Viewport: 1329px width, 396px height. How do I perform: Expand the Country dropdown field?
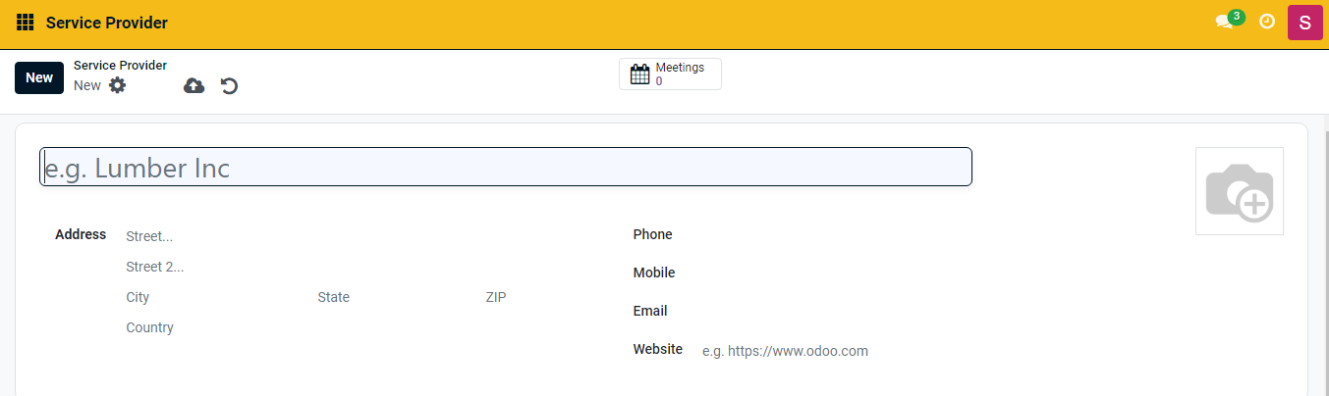point(363,327)
